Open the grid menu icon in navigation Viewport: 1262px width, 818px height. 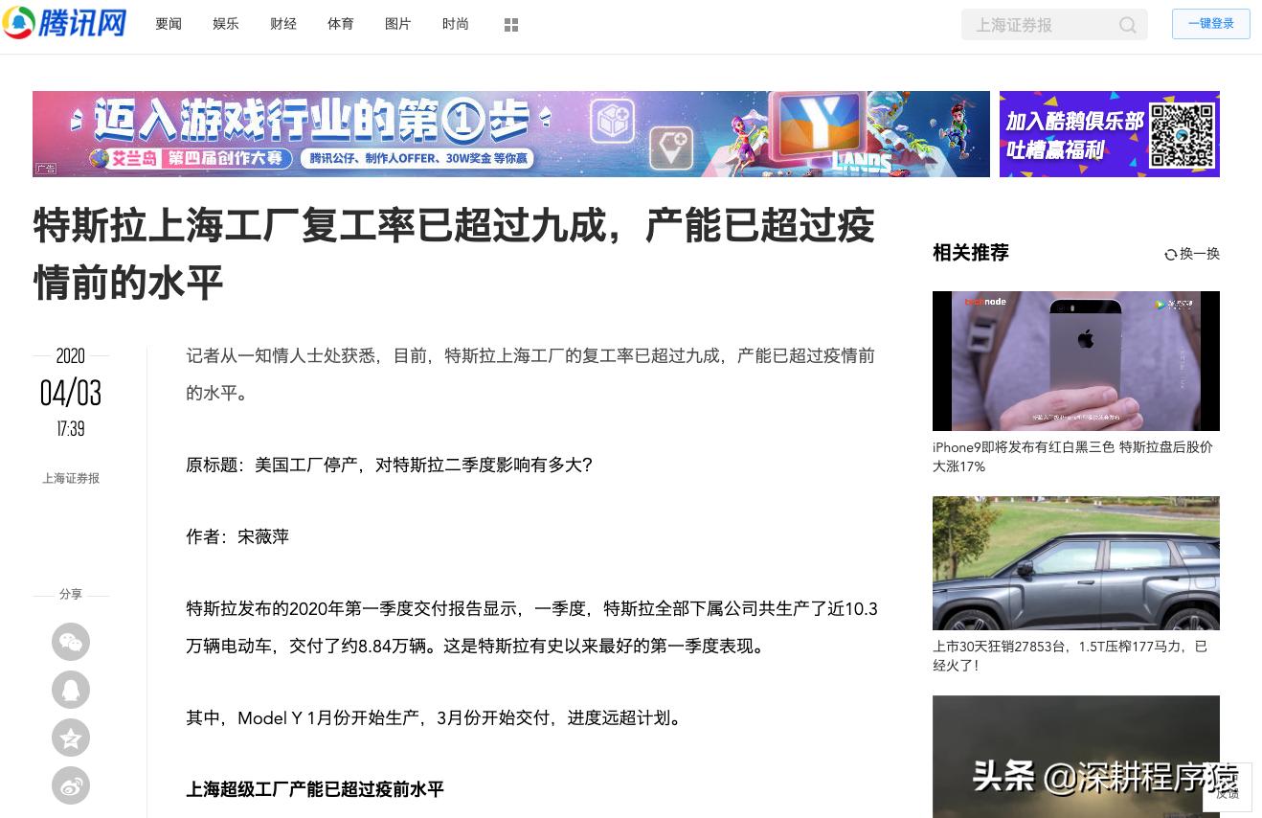[511, 24]
